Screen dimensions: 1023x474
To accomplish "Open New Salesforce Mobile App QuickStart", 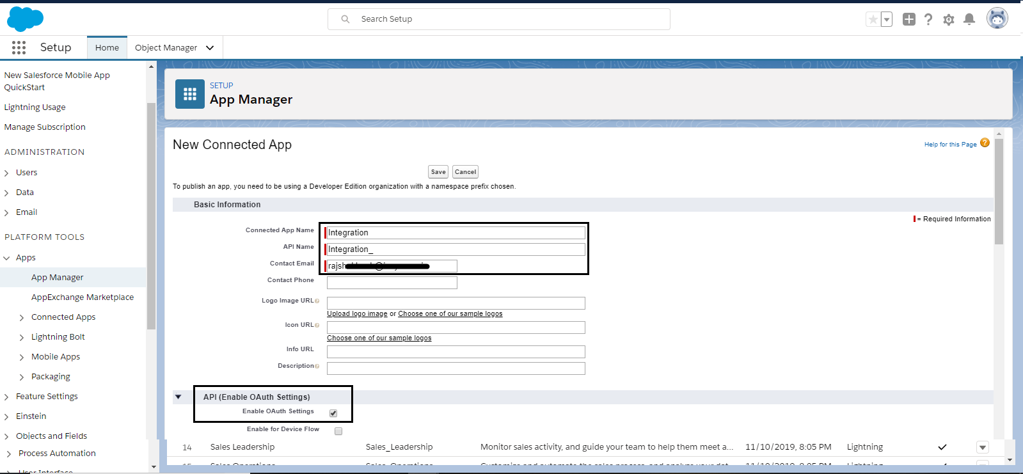I will [x=57, y=81].
